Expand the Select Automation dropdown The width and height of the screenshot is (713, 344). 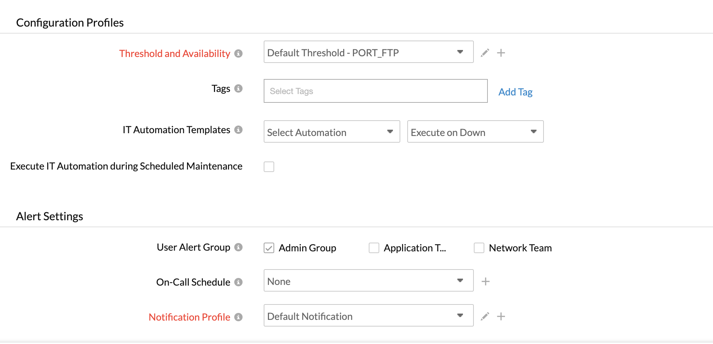(332, 132)
